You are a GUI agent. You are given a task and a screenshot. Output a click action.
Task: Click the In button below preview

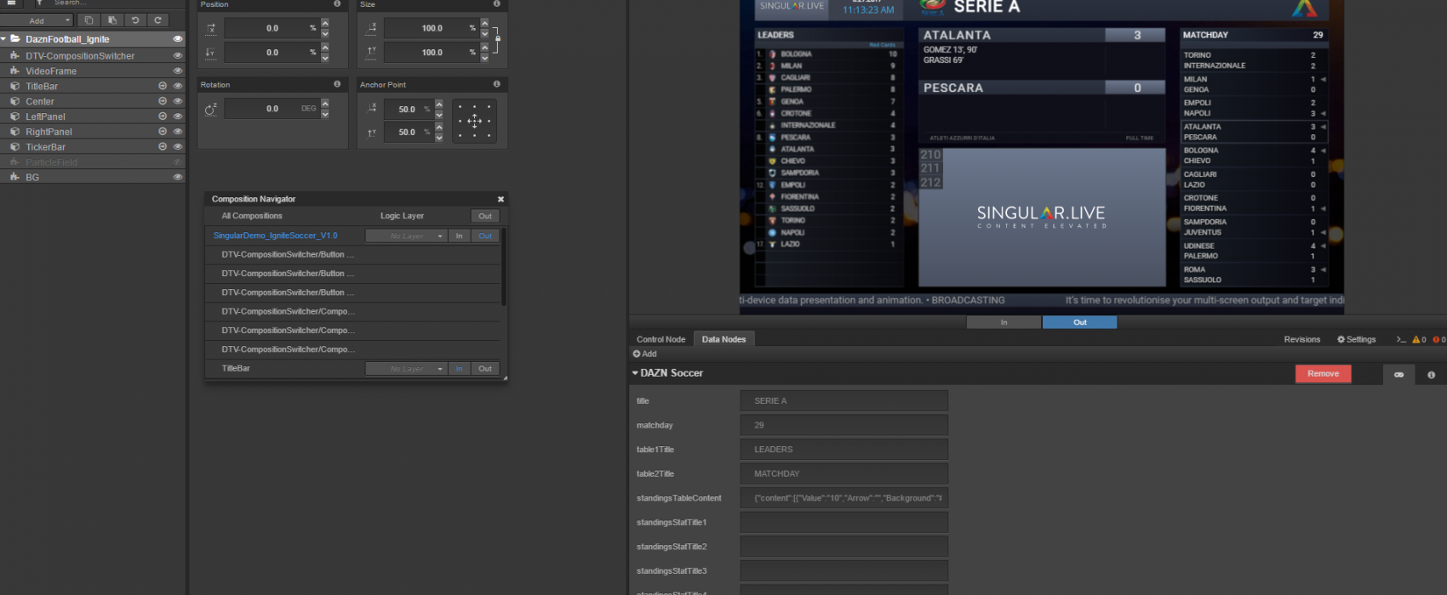[x=1004, y=322]
